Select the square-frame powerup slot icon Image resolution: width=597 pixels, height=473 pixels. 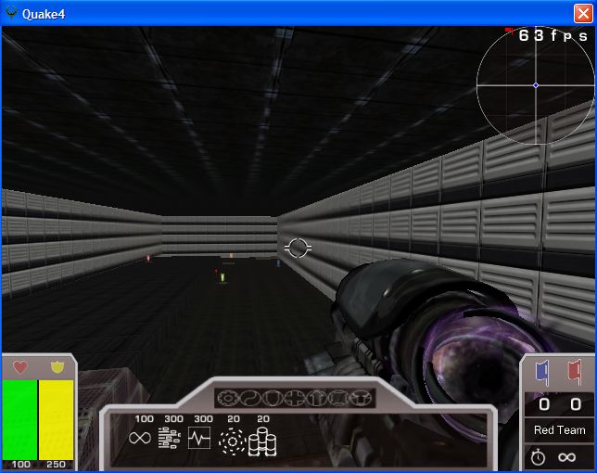point(339,399)
